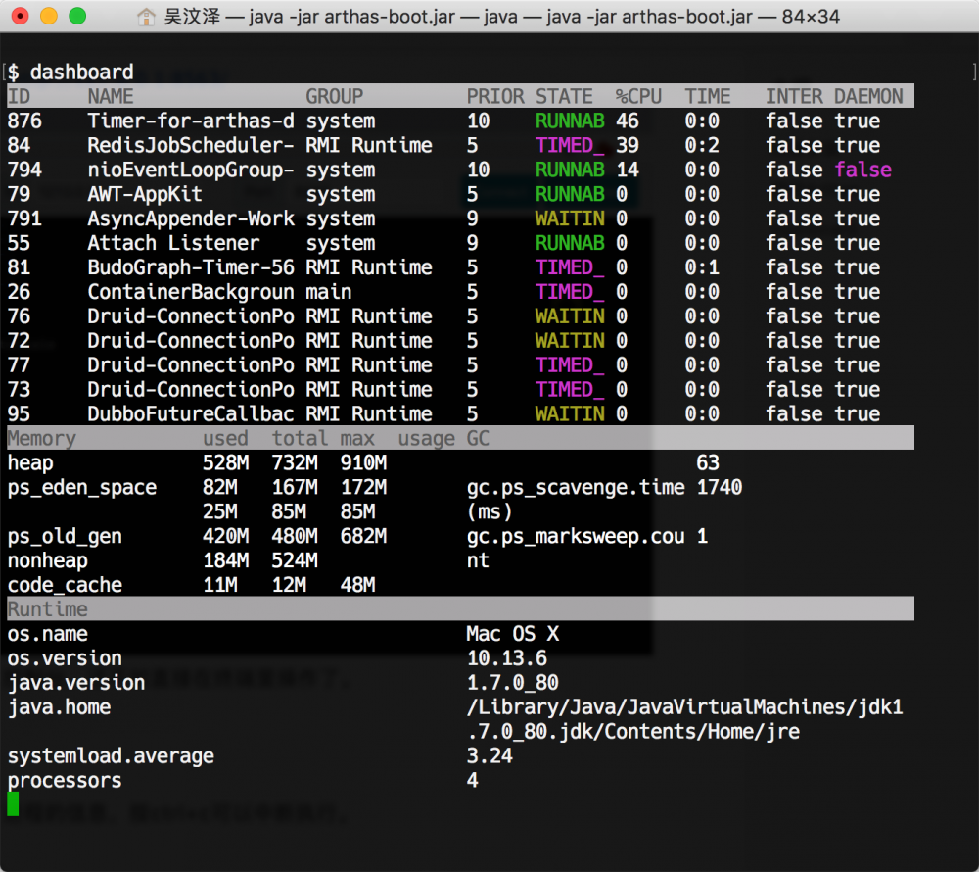Click the Runtime section header
Viewport: 979px width, 872px height.
pyautogui.click(x=47, y=608)
